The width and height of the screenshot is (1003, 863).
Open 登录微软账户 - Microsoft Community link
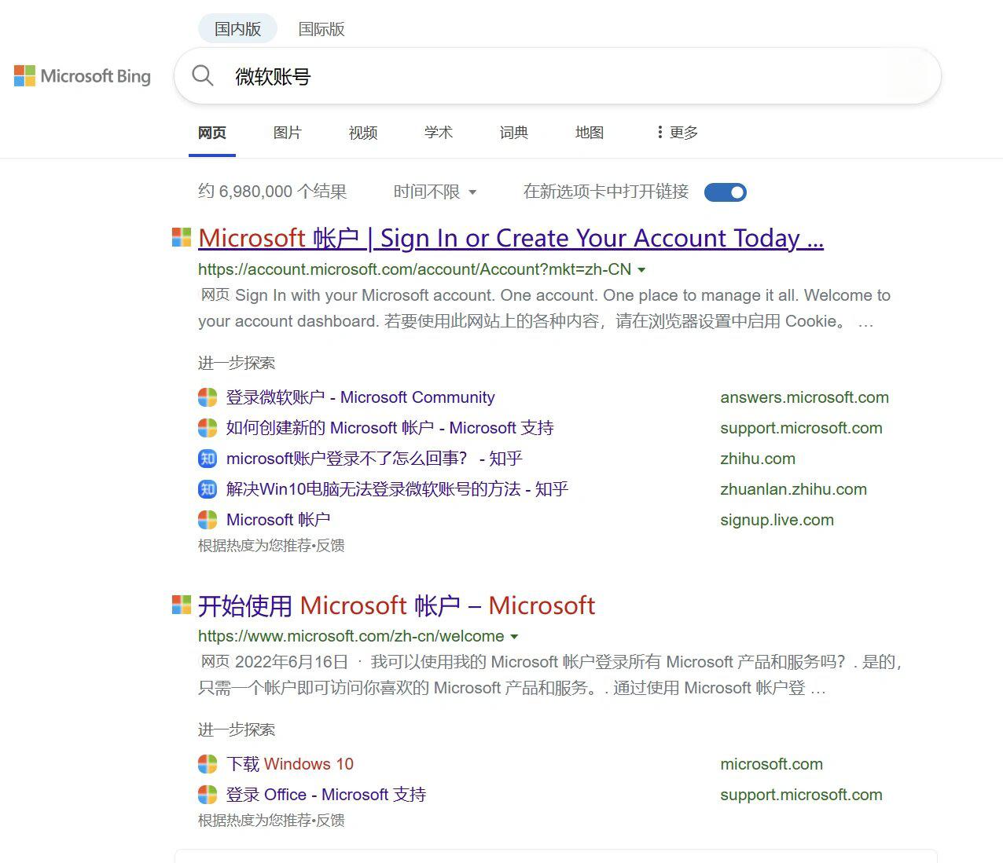[x=361, y=397]
